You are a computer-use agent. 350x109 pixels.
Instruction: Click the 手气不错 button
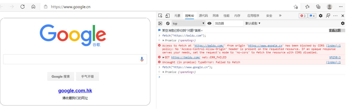click(x=88, y=77)
